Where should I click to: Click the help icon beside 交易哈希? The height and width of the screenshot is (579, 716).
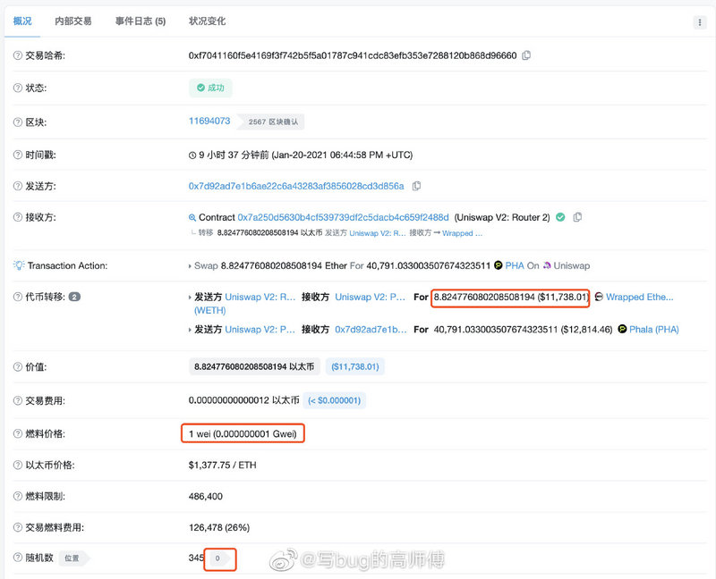pyautogui.click(x=18, y=55)
